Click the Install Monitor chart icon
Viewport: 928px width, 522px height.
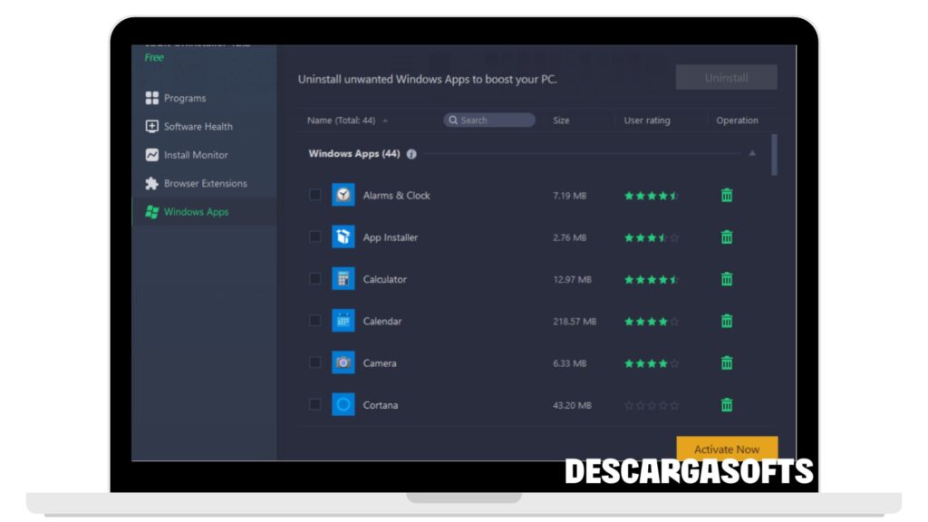coord(152,154)
